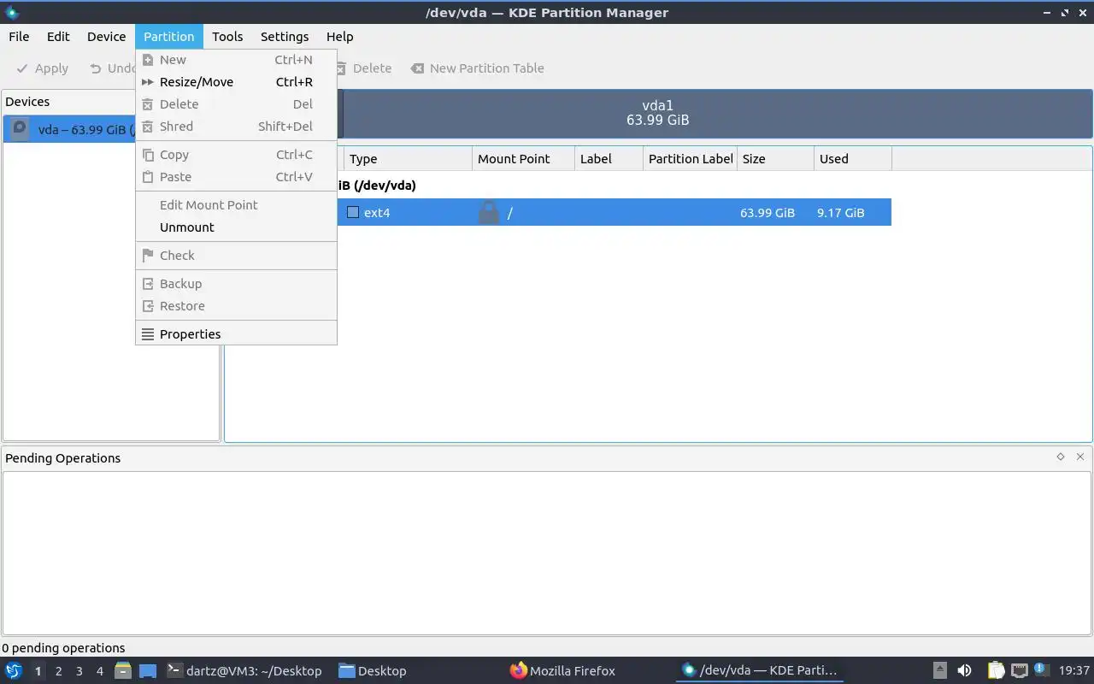Click the Delete toolbar button

[364, 68]
